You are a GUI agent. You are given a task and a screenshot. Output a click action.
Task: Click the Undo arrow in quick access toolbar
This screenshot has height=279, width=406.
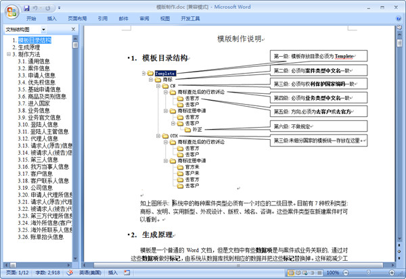pyautogui.click(x=35, y=8)
